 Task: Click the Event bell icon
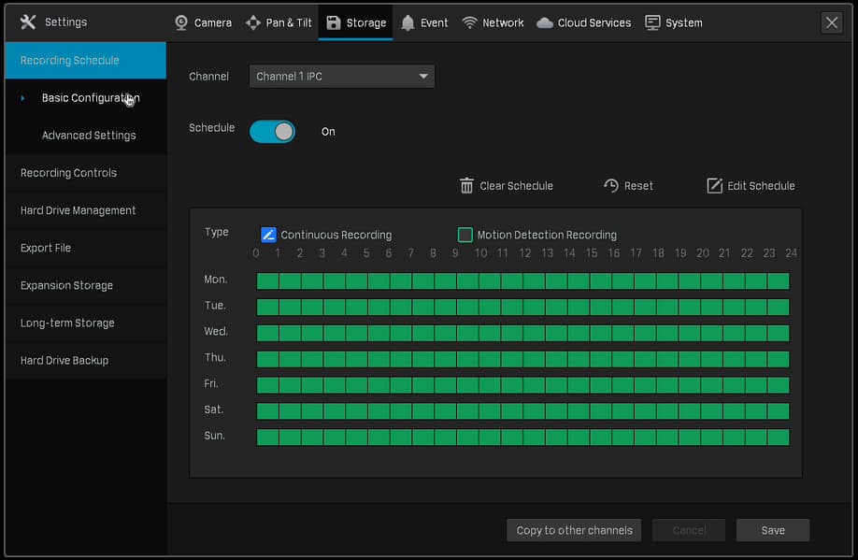click(408, 22)
